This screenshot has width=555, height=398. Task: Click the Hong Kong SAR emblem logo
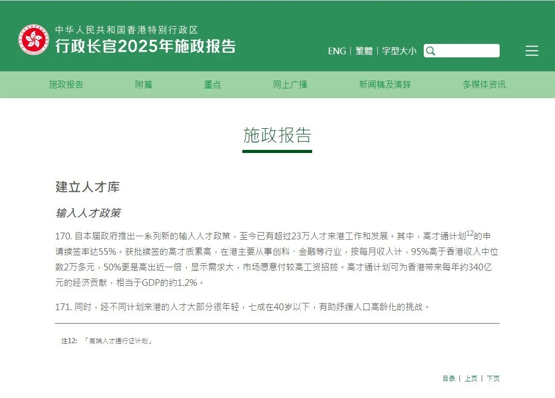pos(34,40)
